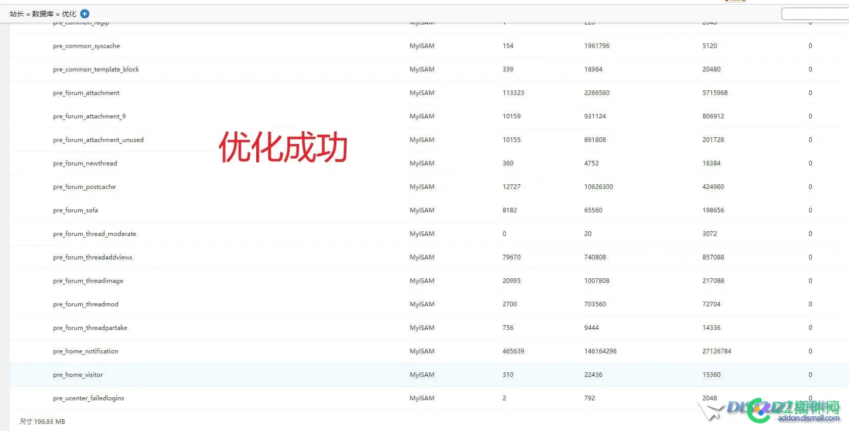The height and width of the screenshot is (431, 849).
Task: Click the 尺寸 196.93 MB size text
Action: [42, 422]
